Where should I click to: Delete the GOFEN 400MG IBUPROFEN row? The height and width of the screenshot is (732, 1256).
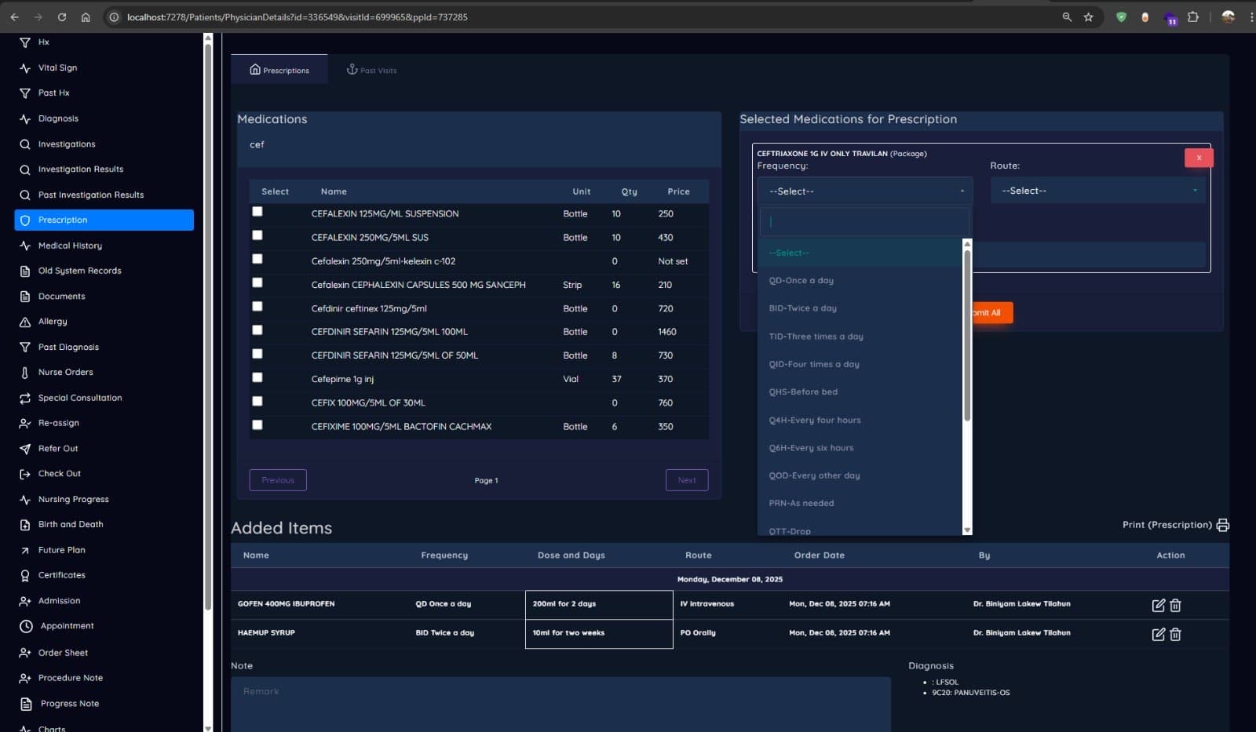tap(1175, 605)
